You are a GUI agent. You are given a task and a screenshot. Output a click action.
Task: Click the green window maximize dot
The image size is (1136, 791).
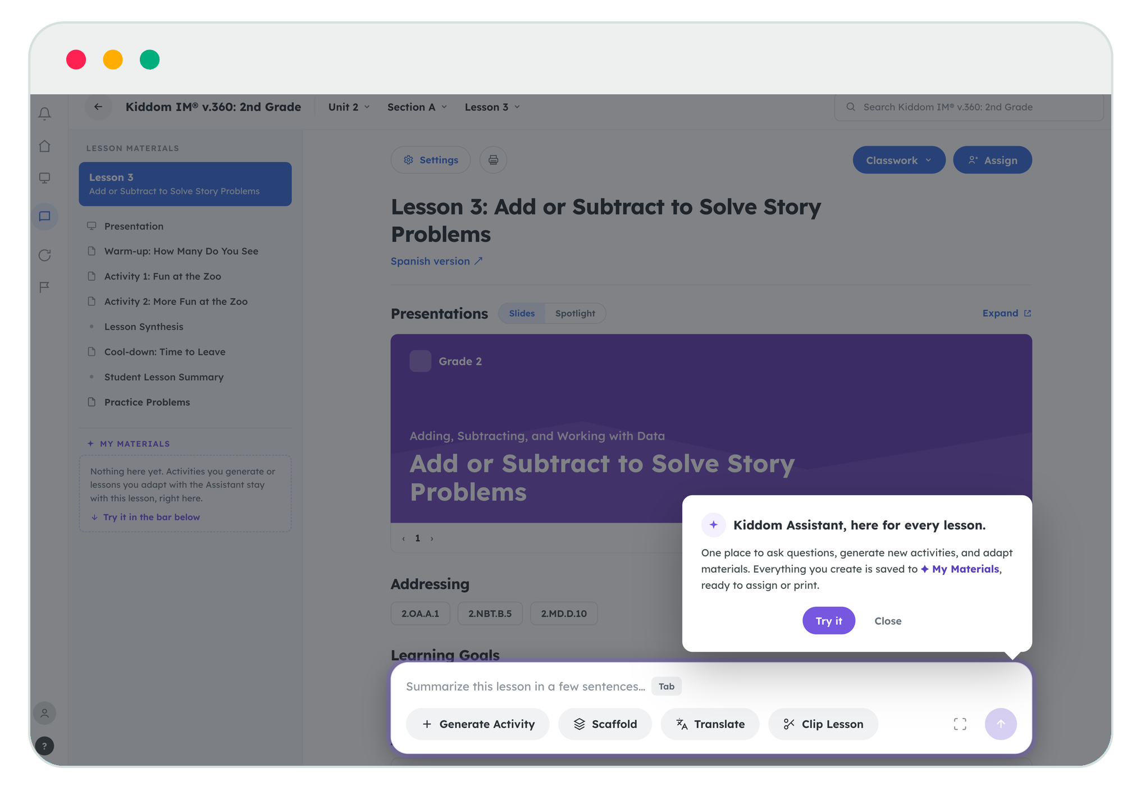[x=149, y=60]
